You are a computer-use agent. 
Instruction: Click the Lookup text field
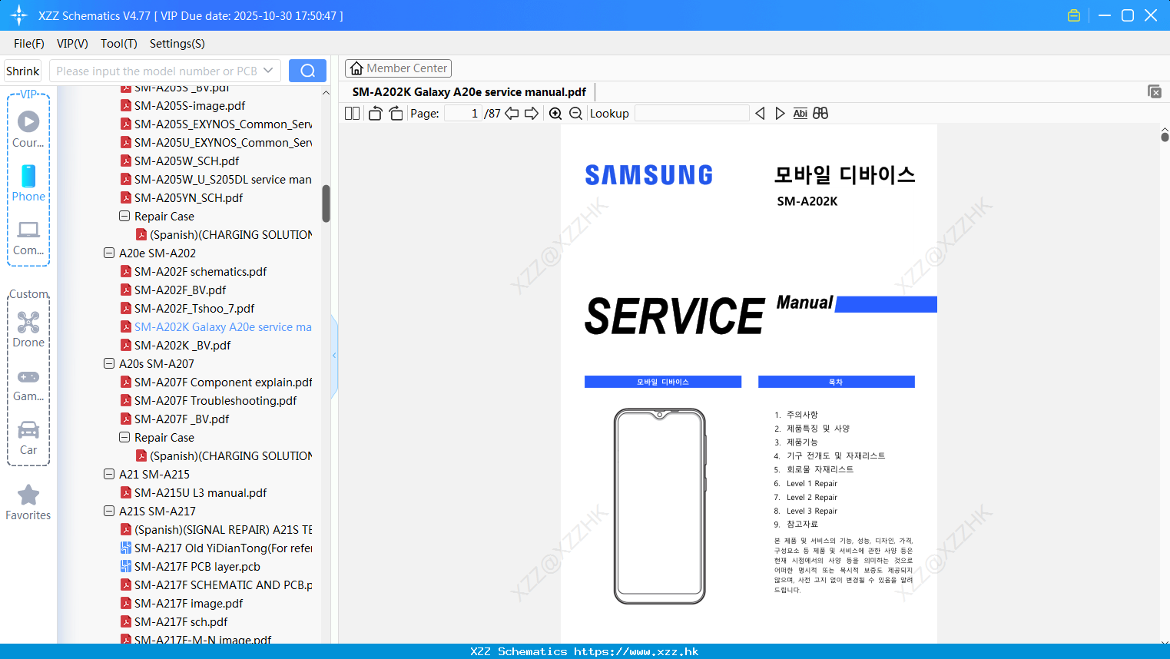[692, 114]
